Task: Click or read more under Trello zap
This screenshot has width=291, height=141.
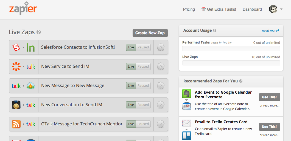Action: pos(270,135)
